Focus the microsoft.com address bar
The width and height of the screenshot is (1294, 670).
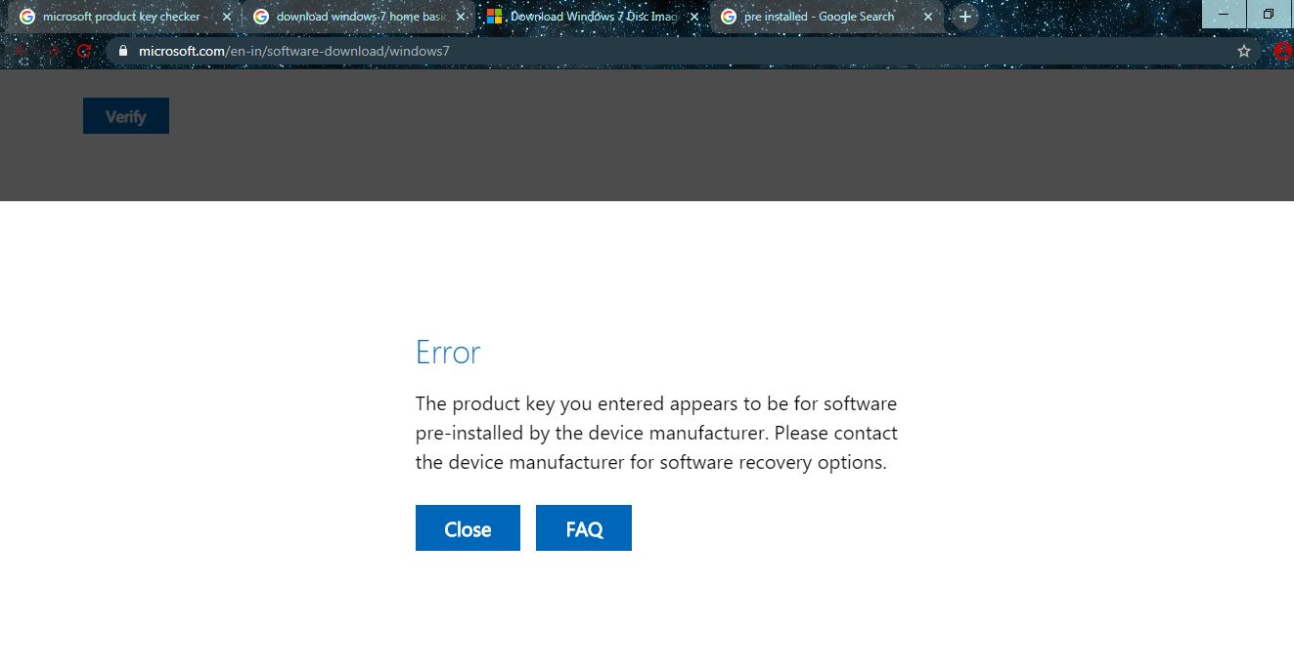pyautogui.click(x=685, y=51)
